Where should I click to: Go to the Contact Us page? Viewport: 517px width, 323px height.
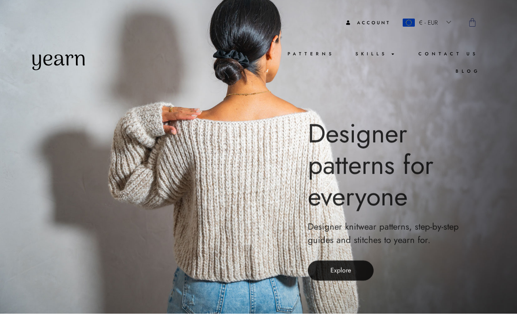point(448,54)
